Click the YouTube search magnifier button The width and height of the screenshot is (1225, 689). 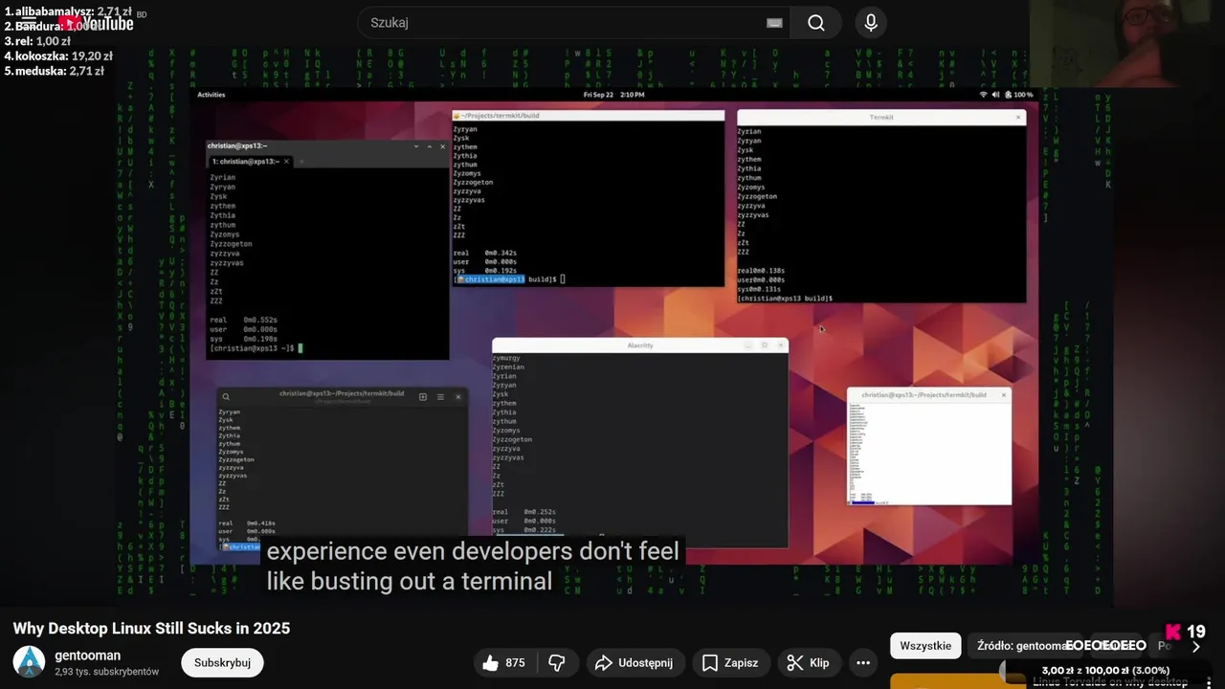[815, 23]
